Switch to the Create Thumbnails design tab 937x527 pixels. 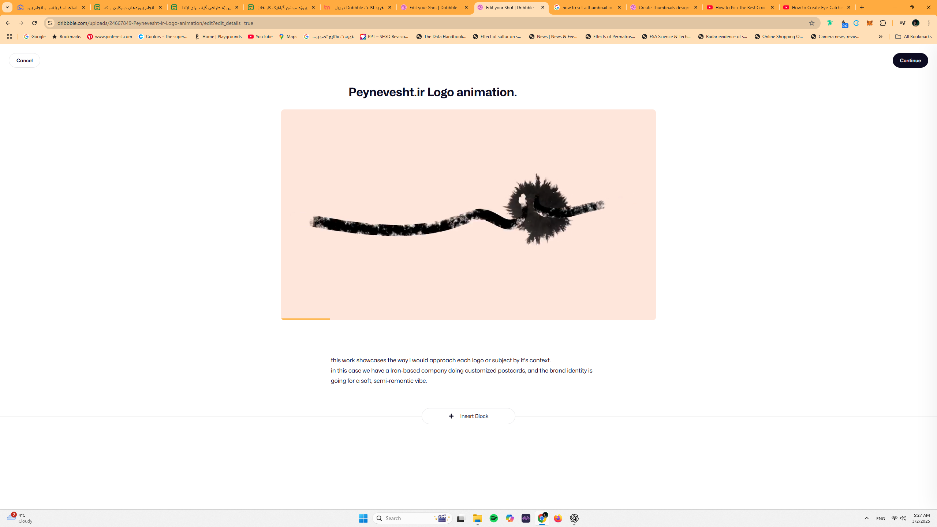tap(661, 7)
